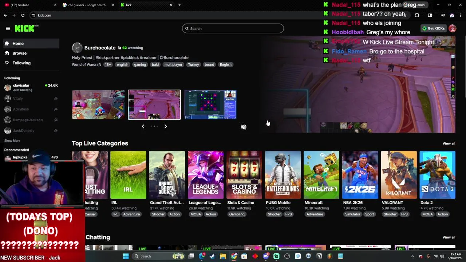This screenshot has height=262, width=466.
Task: Open AdinRoss channel in Following list
Action: coord(31,109)
